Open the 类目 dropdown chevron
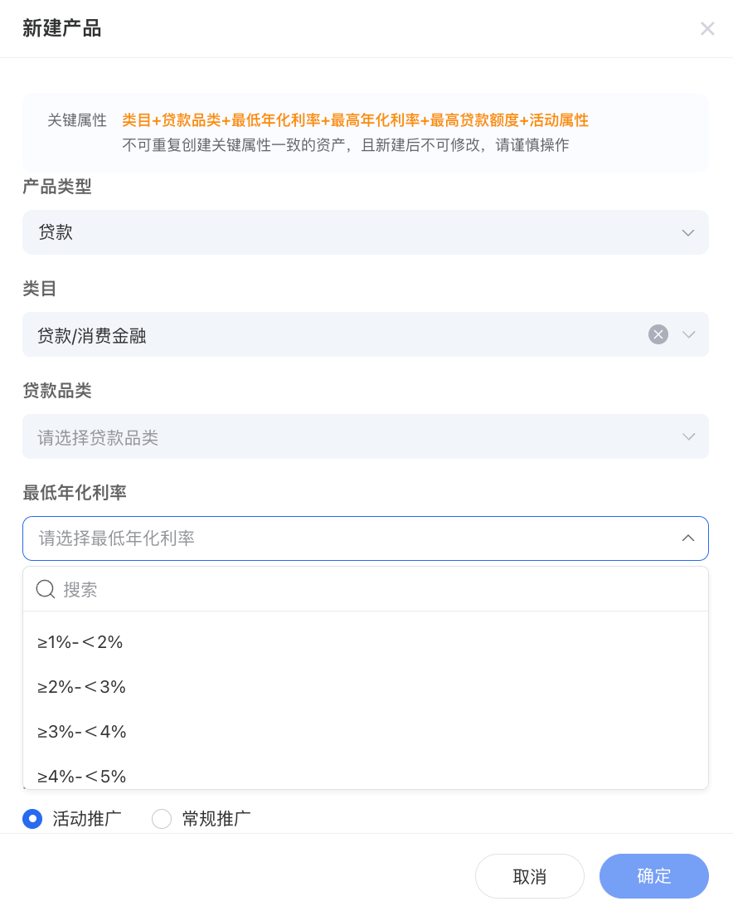This screenshot has height=911, width=733. click(688, 334)
